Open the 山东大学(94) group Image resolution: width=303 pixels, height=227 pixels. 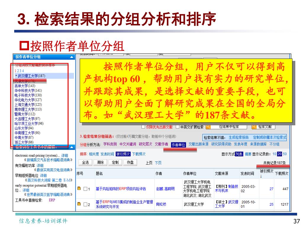point(24,128)
